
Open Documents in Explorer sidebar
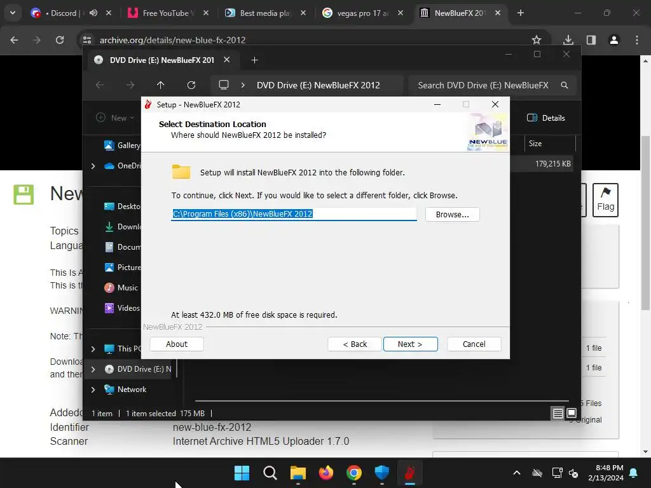pos(122,247)
